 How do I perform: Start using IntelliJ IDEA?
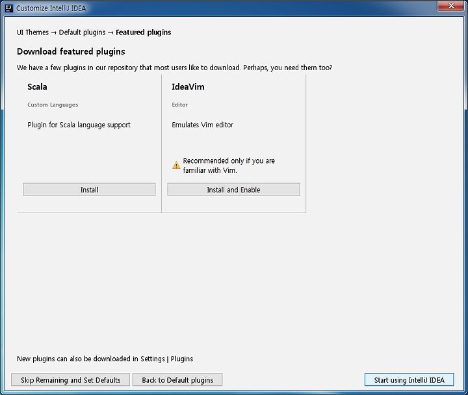tap(409, 380)
